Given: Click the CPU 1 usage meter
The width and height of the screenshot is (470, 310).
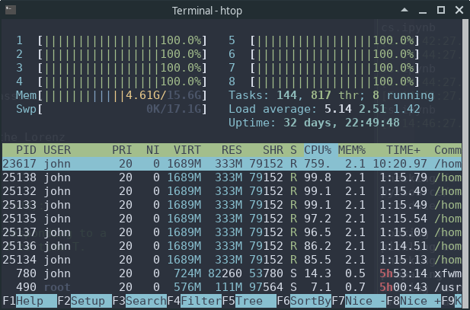Looking at the screenshot, I should pyautogui.click(x=112, y=40).
